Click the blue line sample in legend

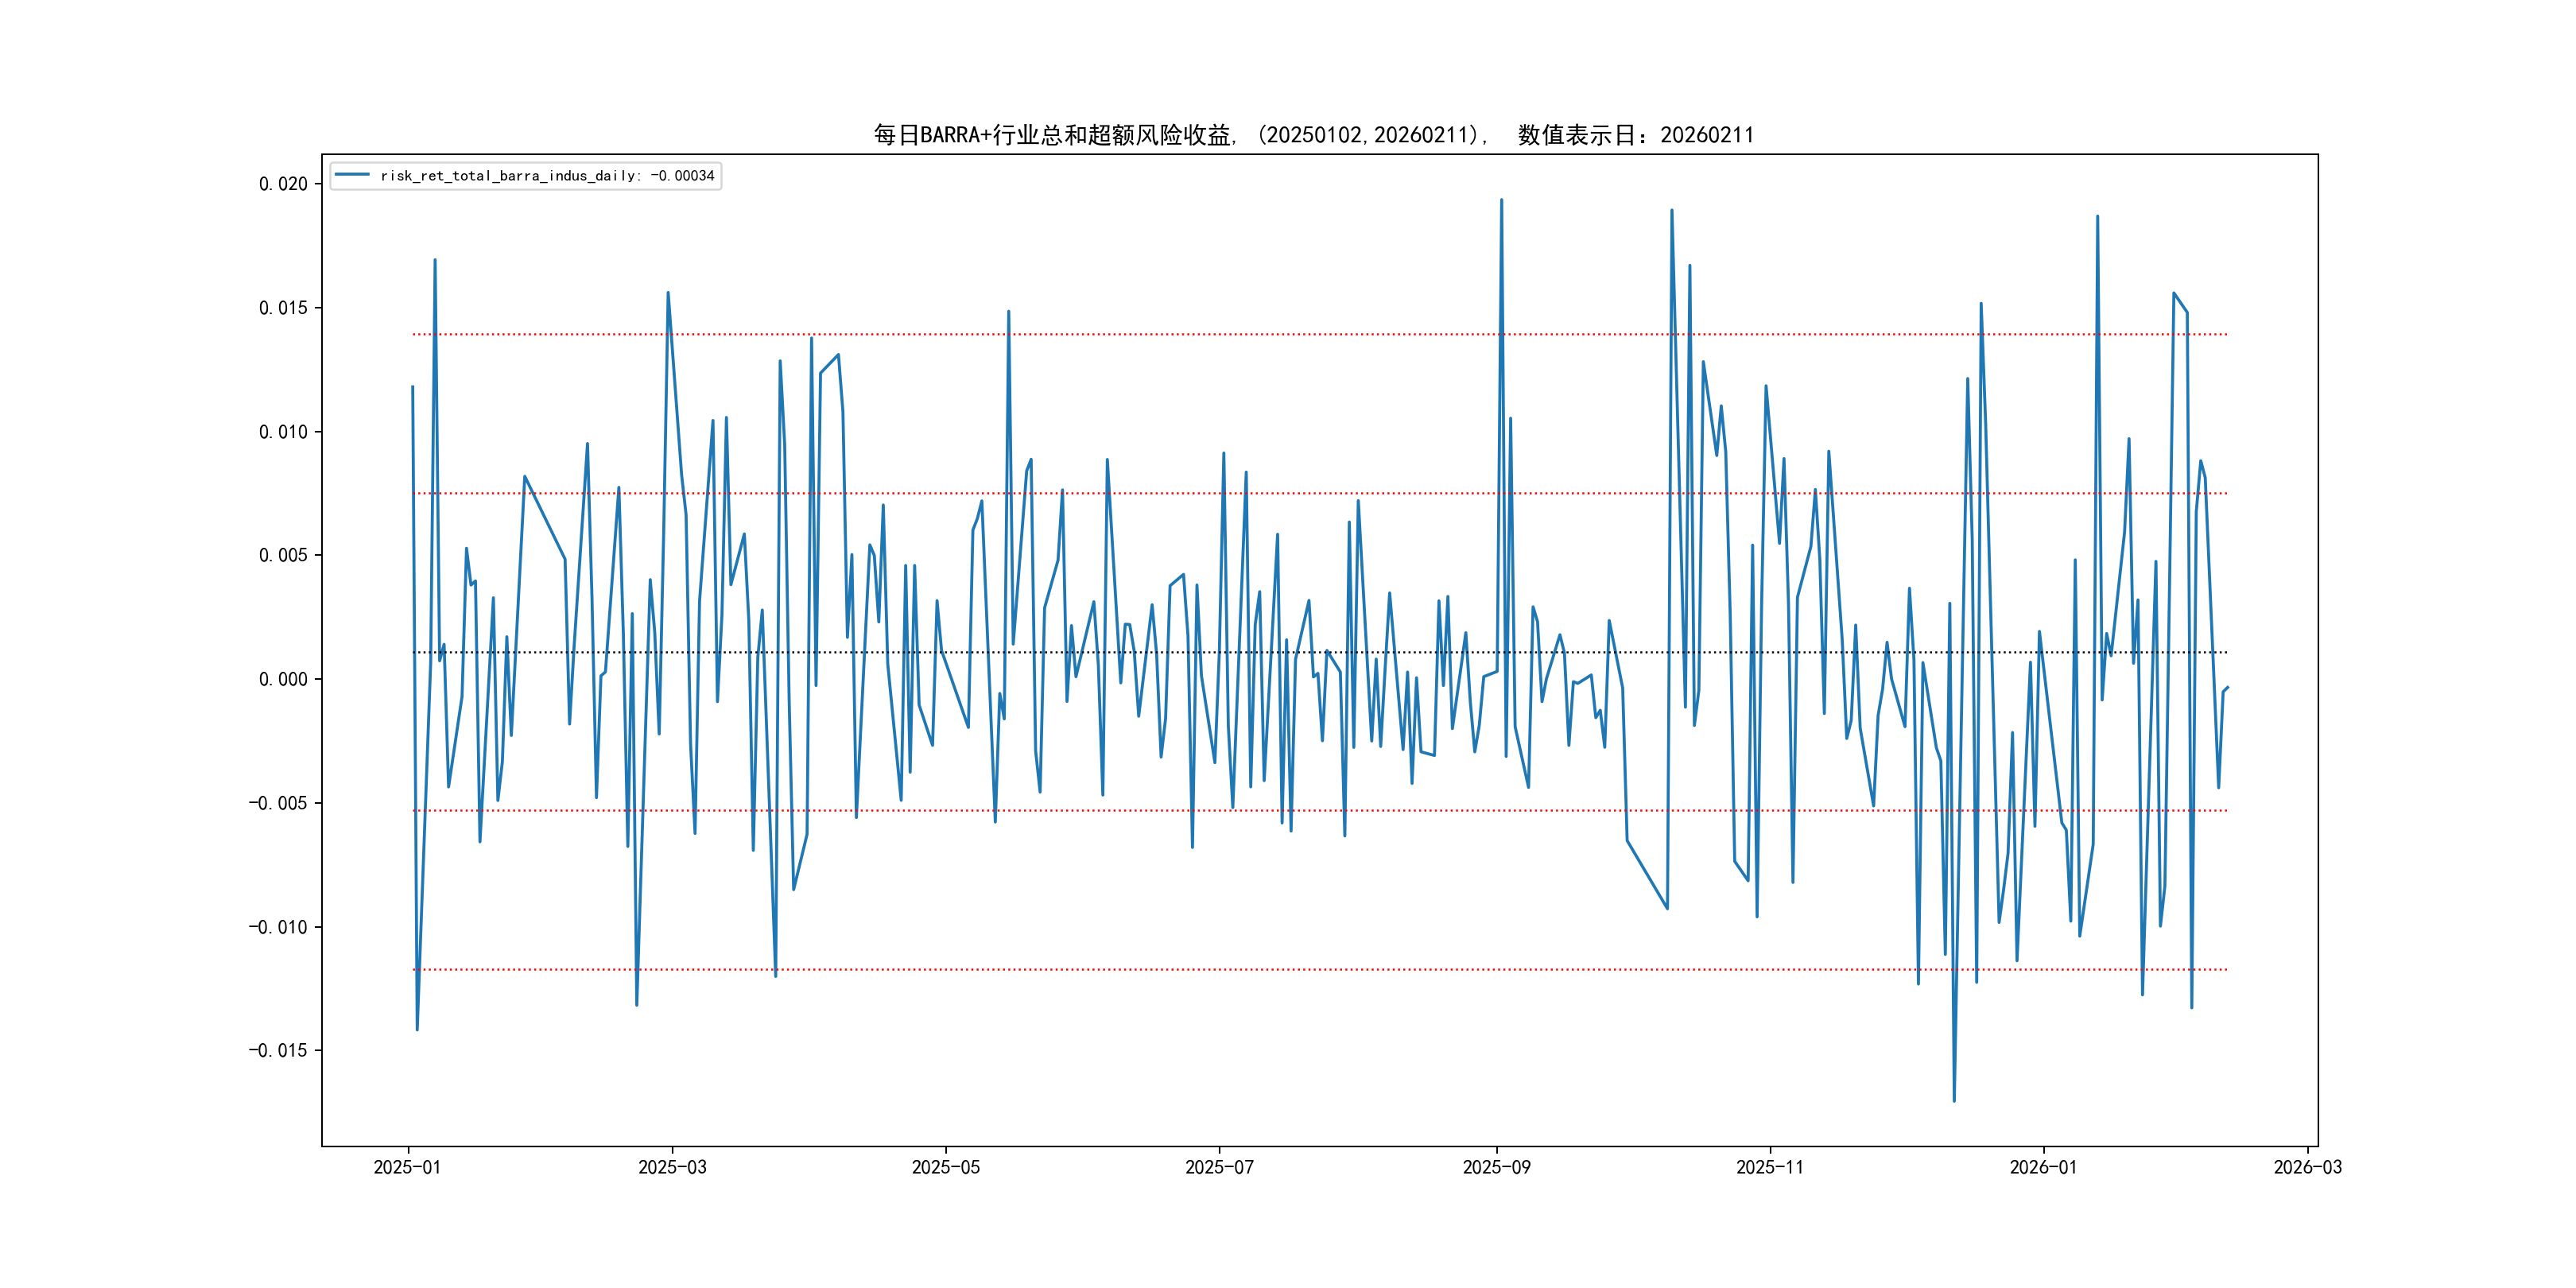pos(351,175)
